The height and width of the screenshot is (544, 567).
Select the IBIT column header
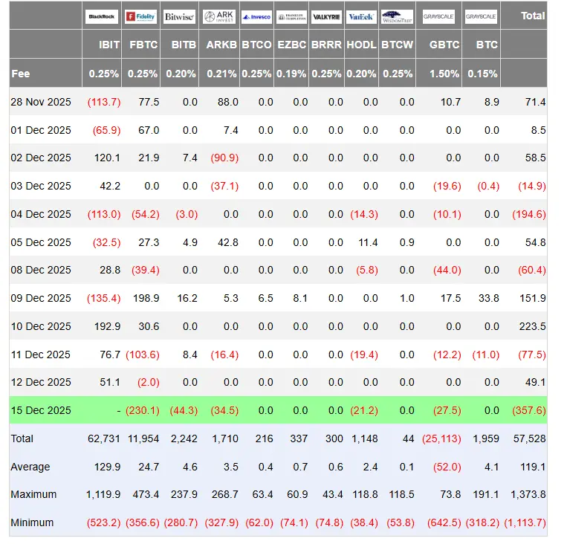pos(109,45)
